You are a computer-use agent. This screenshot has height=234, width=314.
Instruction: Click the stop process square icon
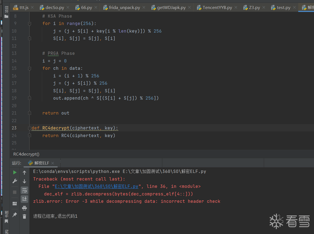tap(15, 192)
